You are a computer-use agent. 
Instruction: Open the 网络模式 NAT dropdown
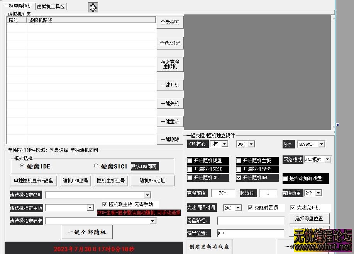coord(327,159)
